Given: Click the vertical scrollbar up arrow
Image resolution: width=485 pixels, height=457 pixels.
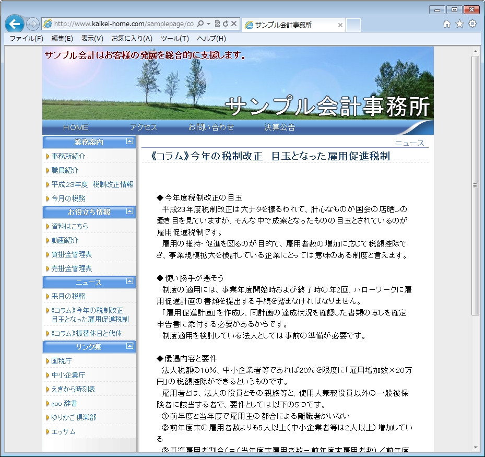Looking at the screenshot, I should coord(476,51).
